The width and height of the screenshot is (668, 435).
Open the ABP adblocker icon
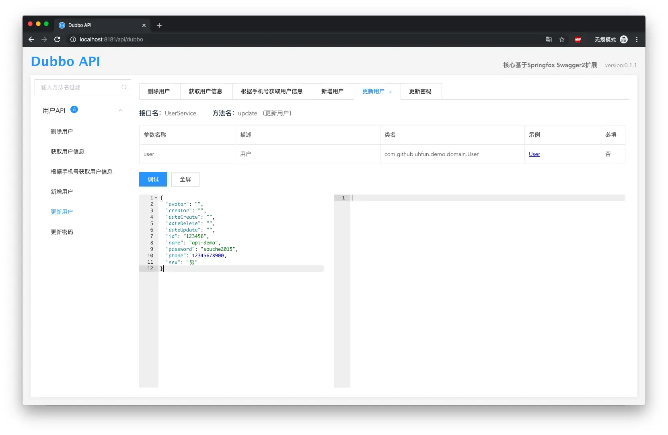[x=578, y=39]
